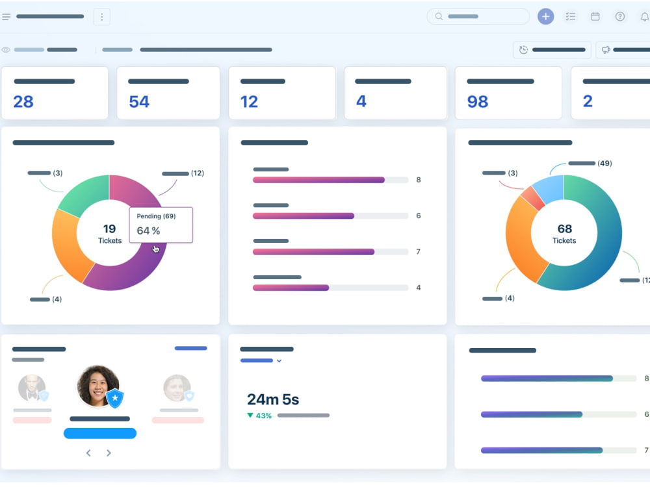Click the blue star shield badge
This screenshot has width=650, height=487.
pyautogui.click(x=115, y=398)
